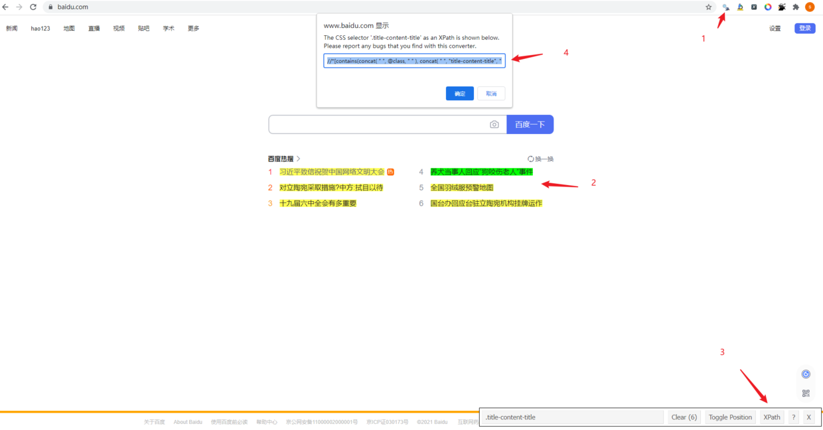This screenshot has width=823, height=430.
Task: Click the colorful ring extension icon
Action: tap(768, 7)
